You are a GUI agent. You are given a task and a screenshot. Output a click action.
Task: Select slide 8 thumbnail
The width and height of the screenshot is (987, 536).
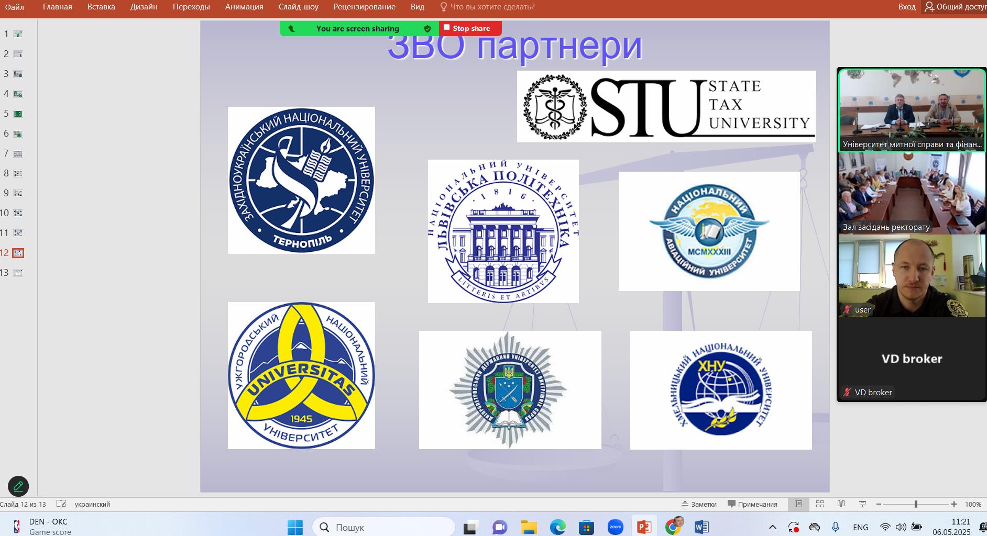[x=18, y=174]
